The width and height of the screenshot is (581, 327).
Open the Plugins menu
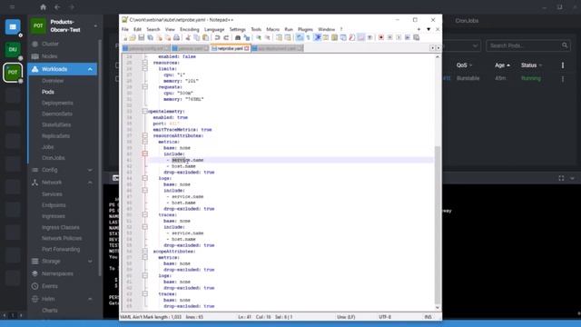tap(305, 29)
